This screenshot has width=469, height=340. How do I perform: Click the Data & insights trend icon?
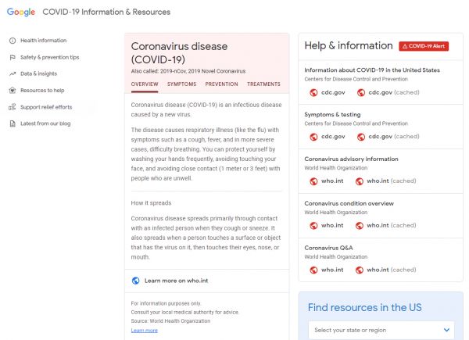click(x=13, y=73)
